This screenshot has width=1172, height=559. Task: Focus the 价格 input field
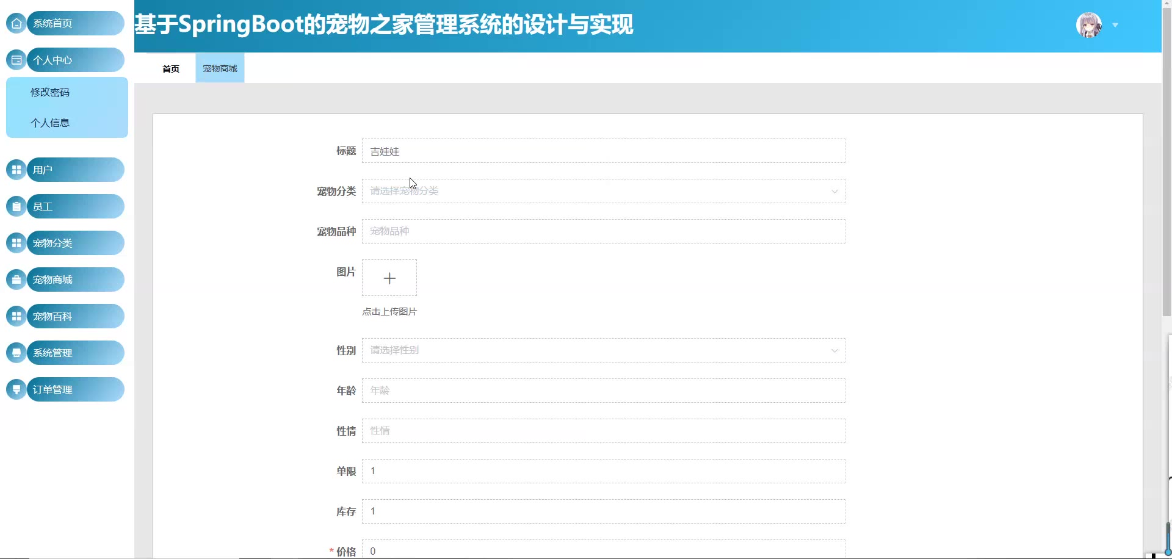[603, 549]
